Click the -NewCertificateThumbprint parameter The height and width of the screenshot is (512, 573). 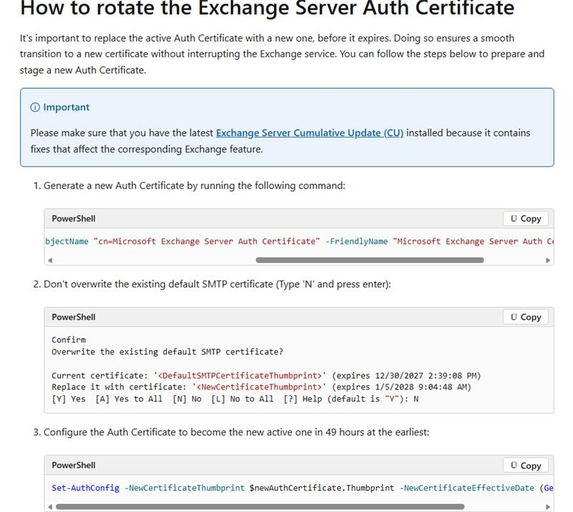[x=185, y=488]
